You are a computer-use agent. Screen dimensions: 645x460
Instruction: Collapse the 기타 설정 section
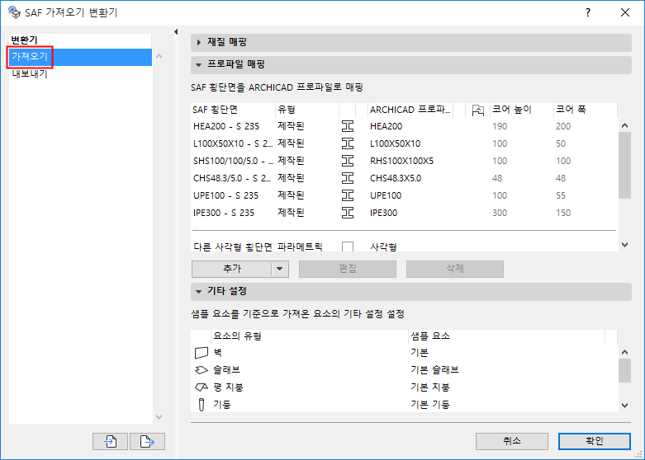(x=199, y=292)
